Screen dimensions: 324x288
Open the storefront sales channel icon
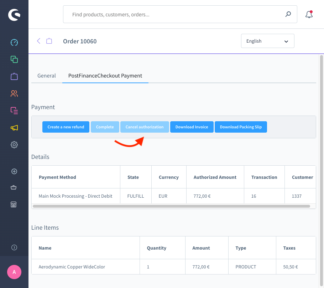14,204
